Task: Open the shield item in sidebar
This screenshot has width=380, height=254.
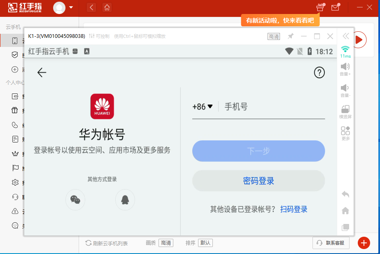Action: [15, 55]
